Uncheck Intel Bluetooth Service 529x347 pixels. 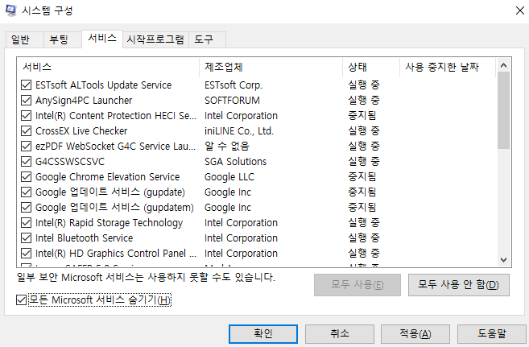click(x=27, y=238)
